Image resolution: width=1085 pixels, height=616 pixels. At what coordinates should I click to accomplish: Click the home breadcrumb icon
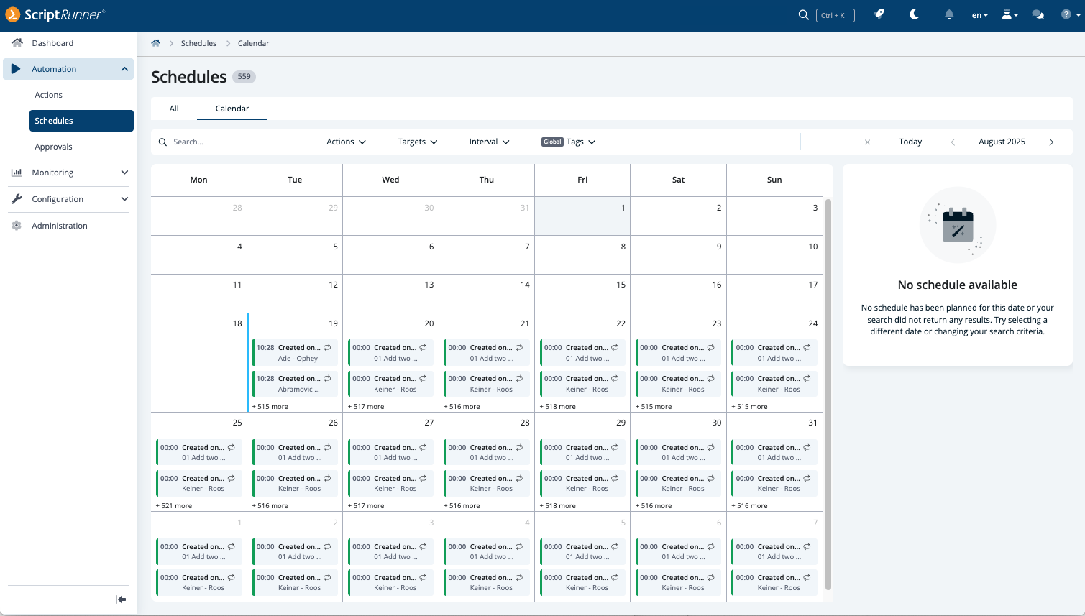click(x=155, y=43)
